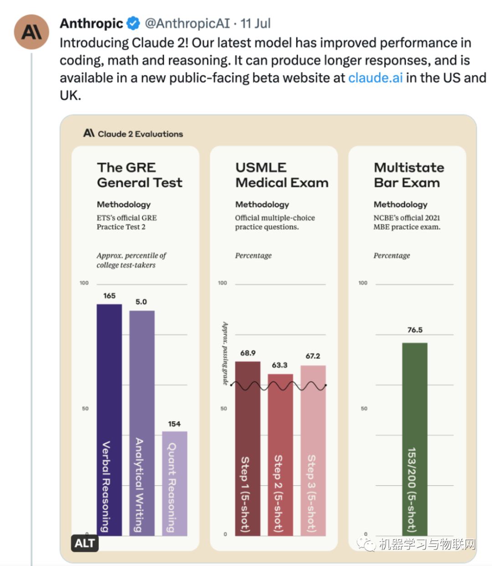Viewport: 492px width, 566px height.
Task: Click the light purple Quant Reasoning bar
Action: [x=174, y=483]
